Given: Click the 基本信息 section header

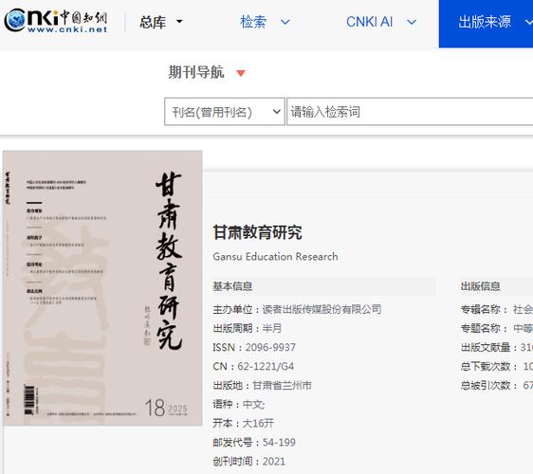Looking at the screenshot, I should pos(232,286).
